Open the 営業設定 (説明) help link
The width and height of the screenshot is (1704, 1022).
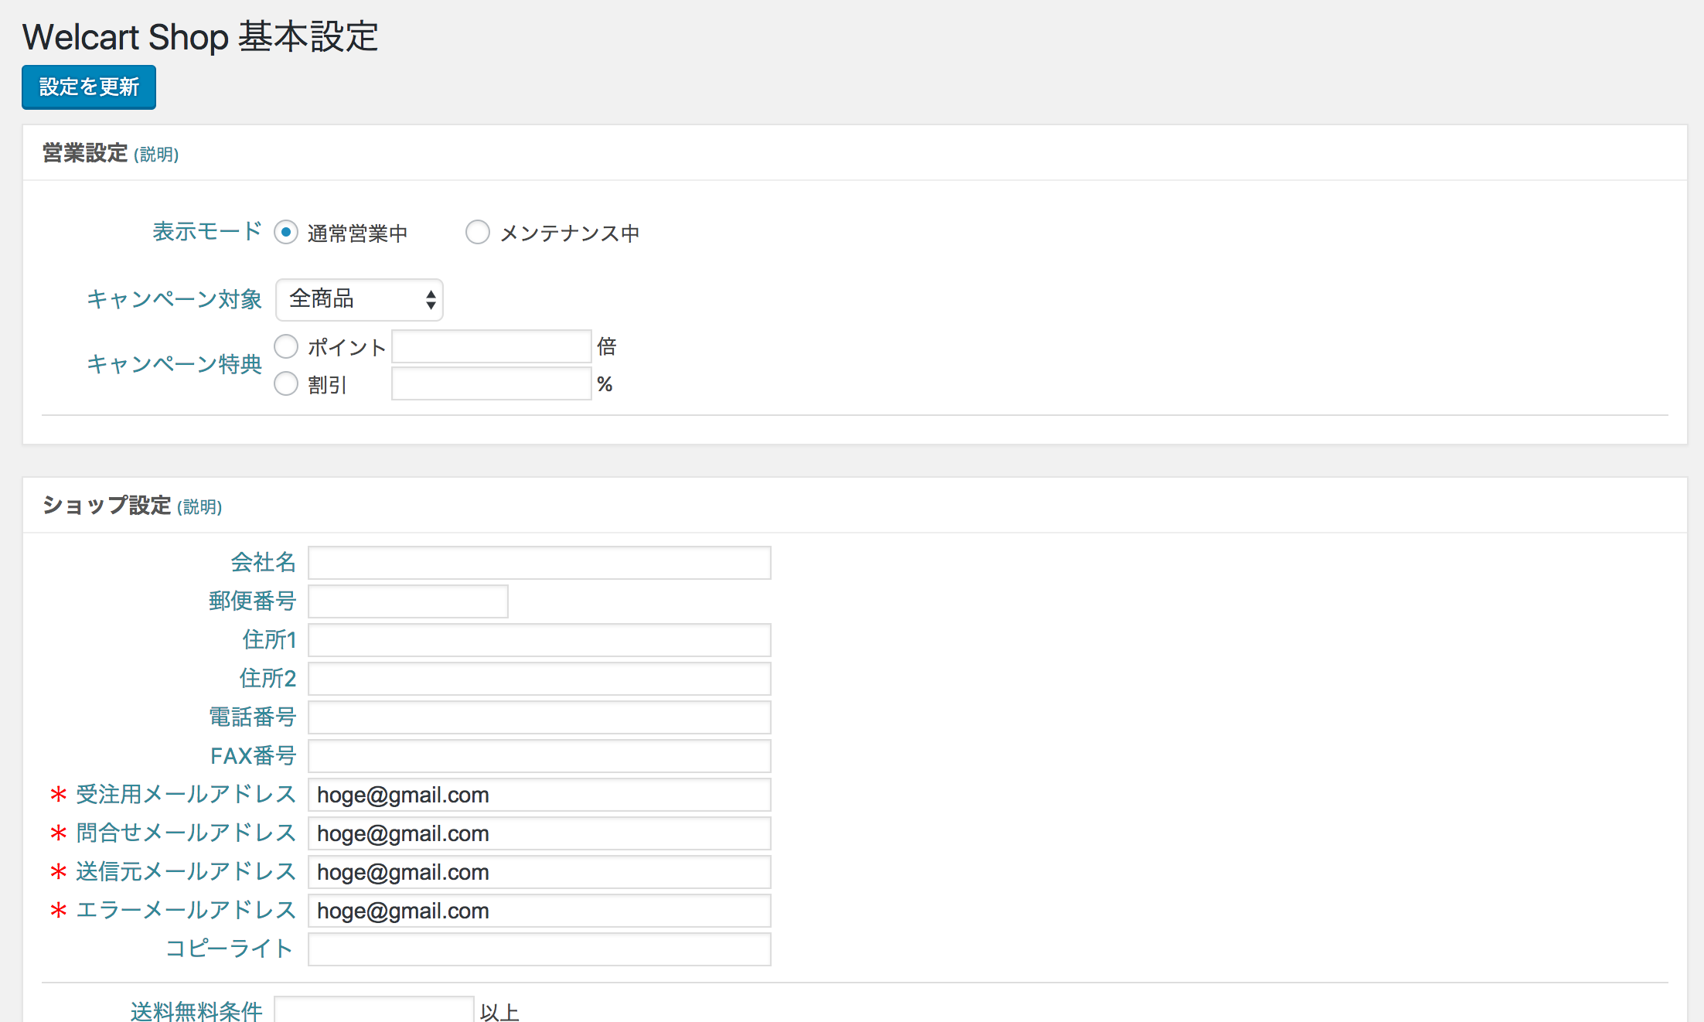pyautogui.click(x=156, y=155)
